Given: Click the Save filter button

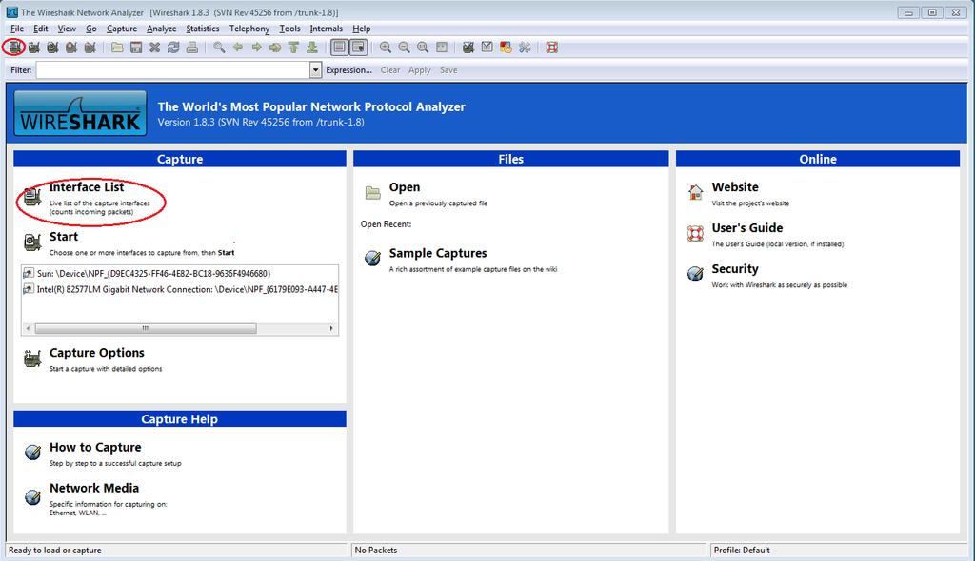Looking at the screenshot, I should 448,70.
